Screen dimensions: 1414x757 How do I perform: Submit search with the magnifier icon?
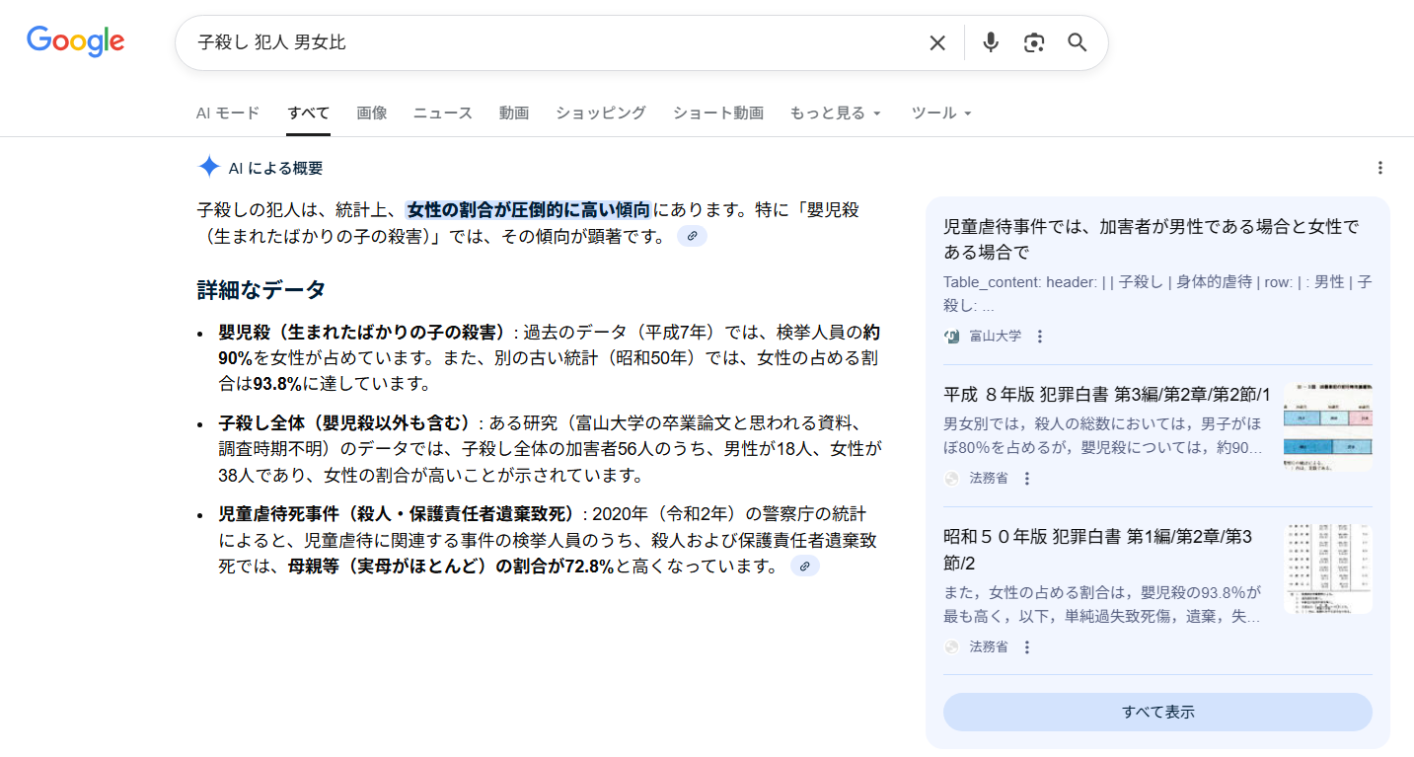[x=1078, y=42]
